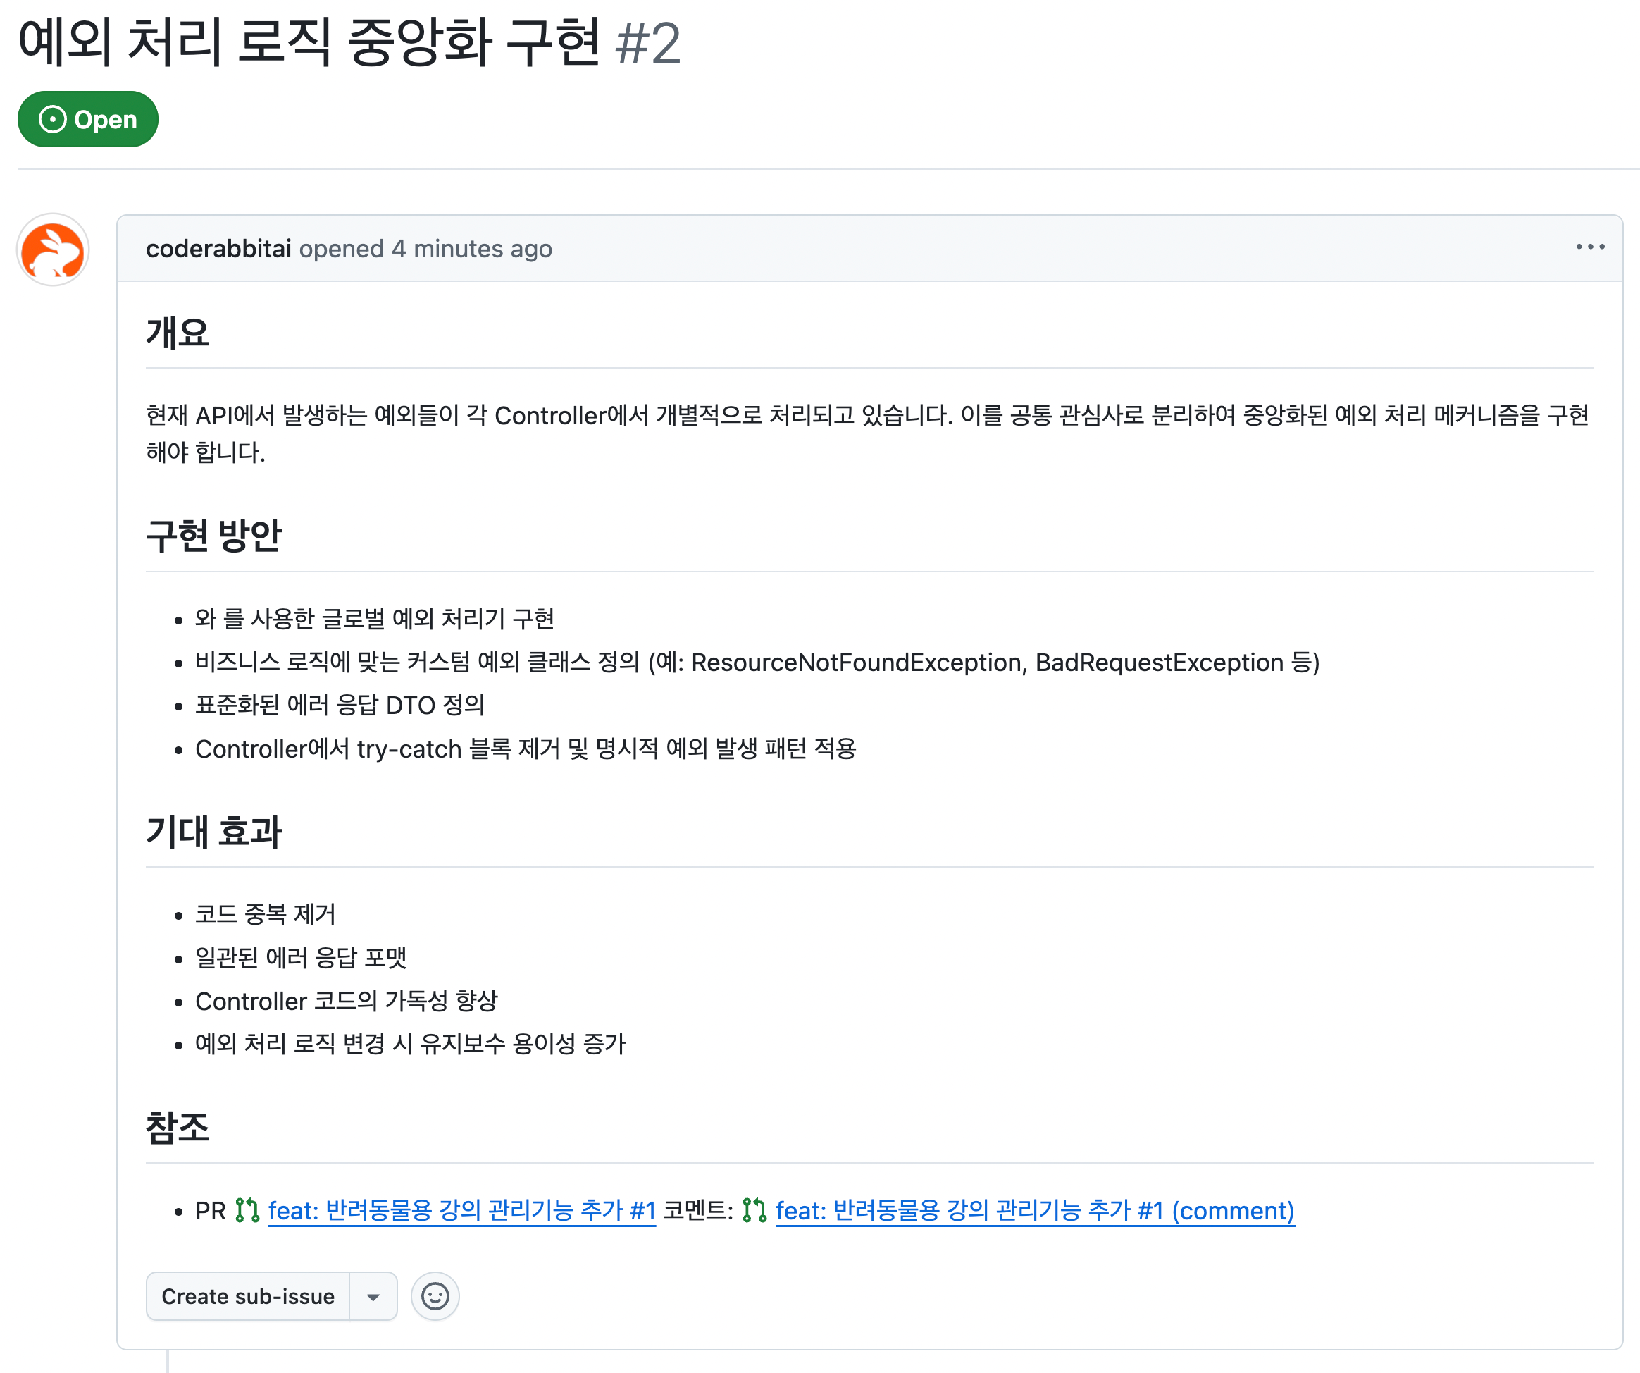Expand the Create sub-issue dropdown arrow
Image resolution: width=1640 pixels, height=1373 pixels.
(x=373, y=1296)
